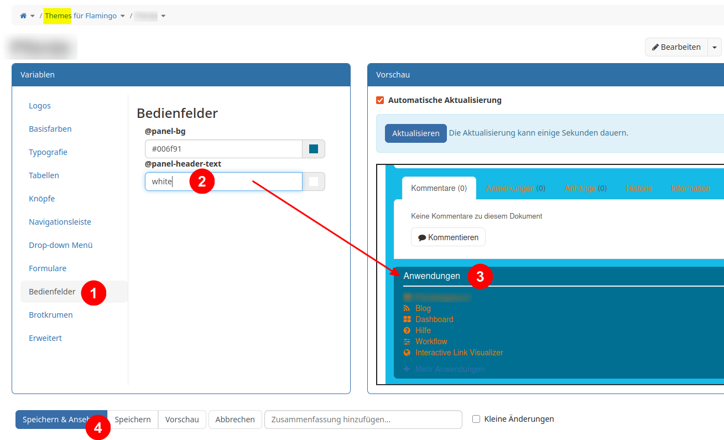Click the Kommentieren speech bubble button
Screen dimensions: 724x440
[448, 237]
